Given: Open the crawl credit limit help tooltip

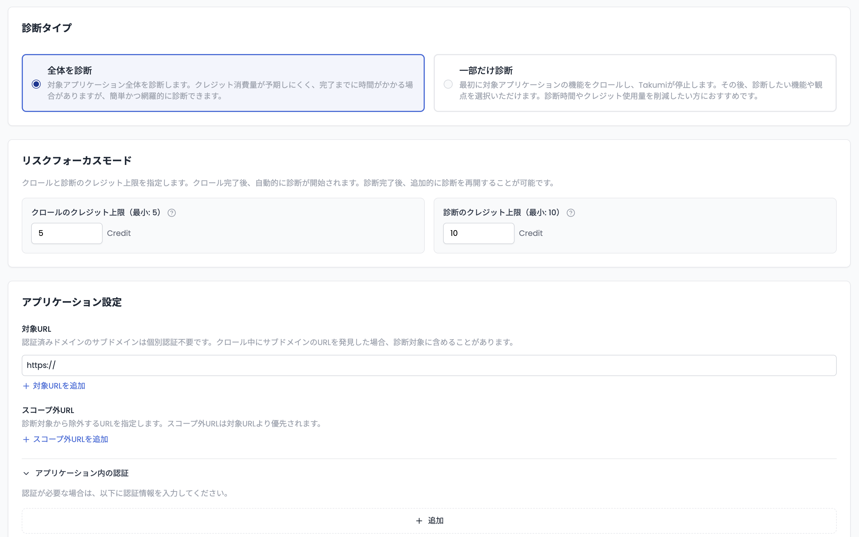Looking at the screenshot, I should 172,213.
